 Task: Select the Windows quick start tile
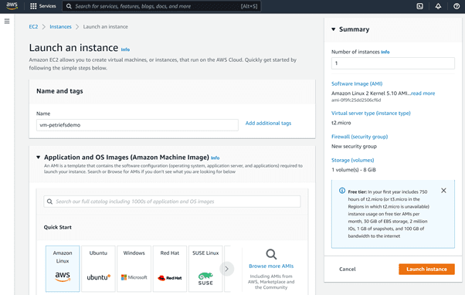pyautogui.click(x=134, y=269)
